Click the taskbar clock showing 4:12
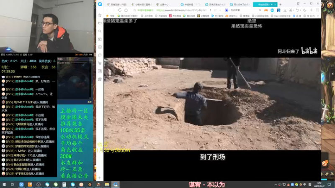The width and height of the screenshot is (335, 188). (319, 184)
